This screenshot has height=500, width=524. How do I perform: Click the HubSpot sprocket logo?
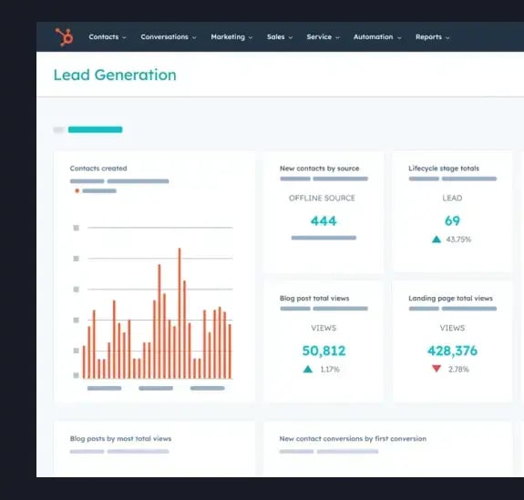point(64,36)
